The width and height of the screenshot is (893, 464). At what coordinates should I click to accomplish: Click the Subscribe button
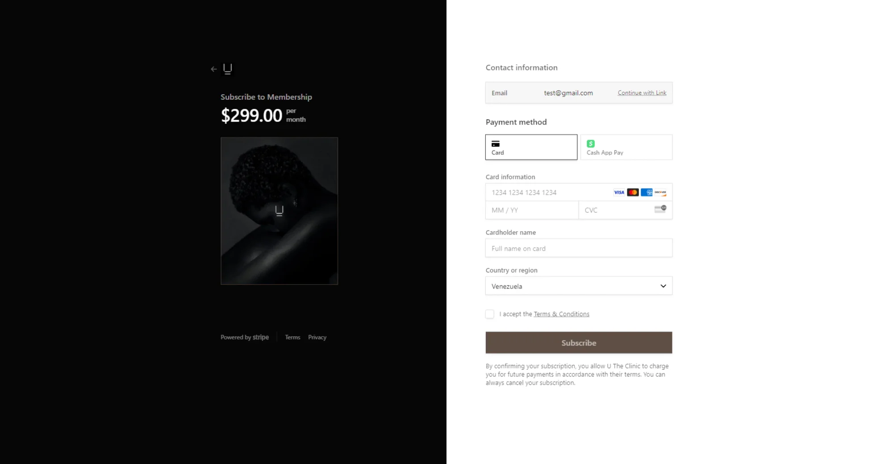point(579,343)
